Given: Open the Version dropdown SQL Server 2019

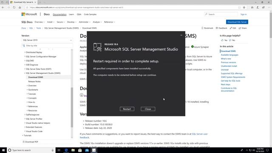Looking at the screenshot, I should click(x=47, y=40).
